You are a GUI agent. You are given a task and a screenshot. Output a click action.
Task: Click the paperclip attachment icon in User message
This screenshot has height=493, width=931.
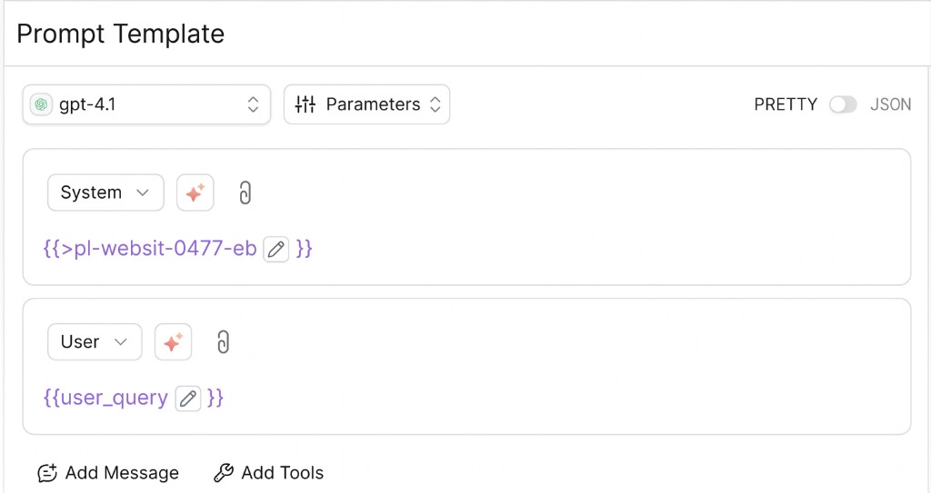tap(223, 342)
